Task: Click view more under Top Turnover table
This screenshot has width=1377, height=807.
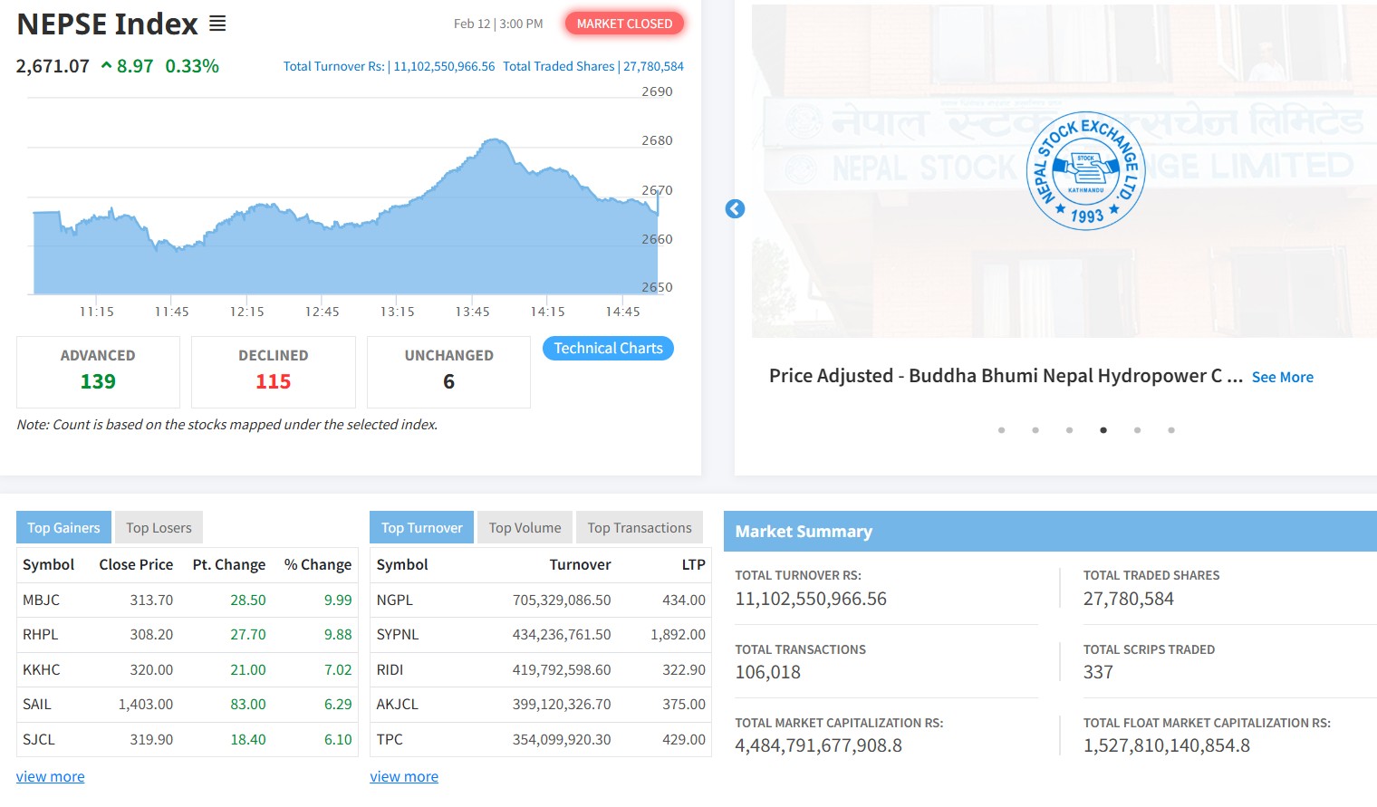Action: 404,777
